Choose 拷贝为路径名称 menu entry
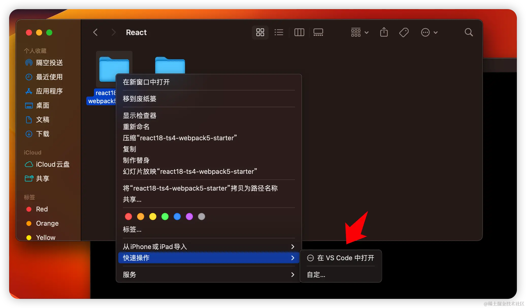 209,188
